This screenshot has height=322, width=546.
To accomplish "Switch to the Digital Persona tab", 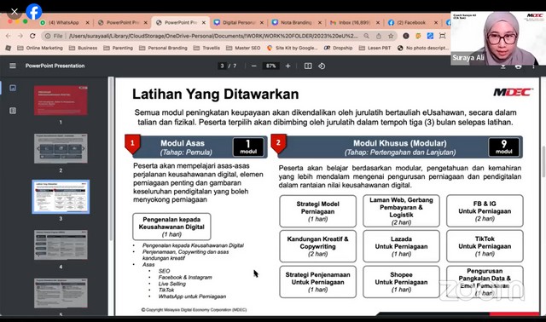I will 239,22.
